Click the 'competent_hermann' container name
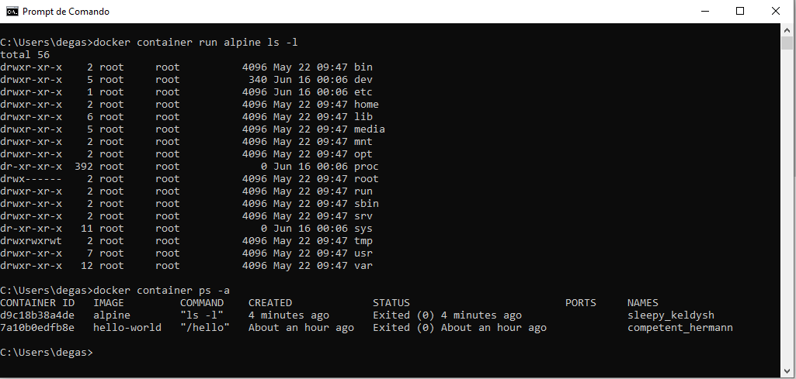 tap(680, 328)
